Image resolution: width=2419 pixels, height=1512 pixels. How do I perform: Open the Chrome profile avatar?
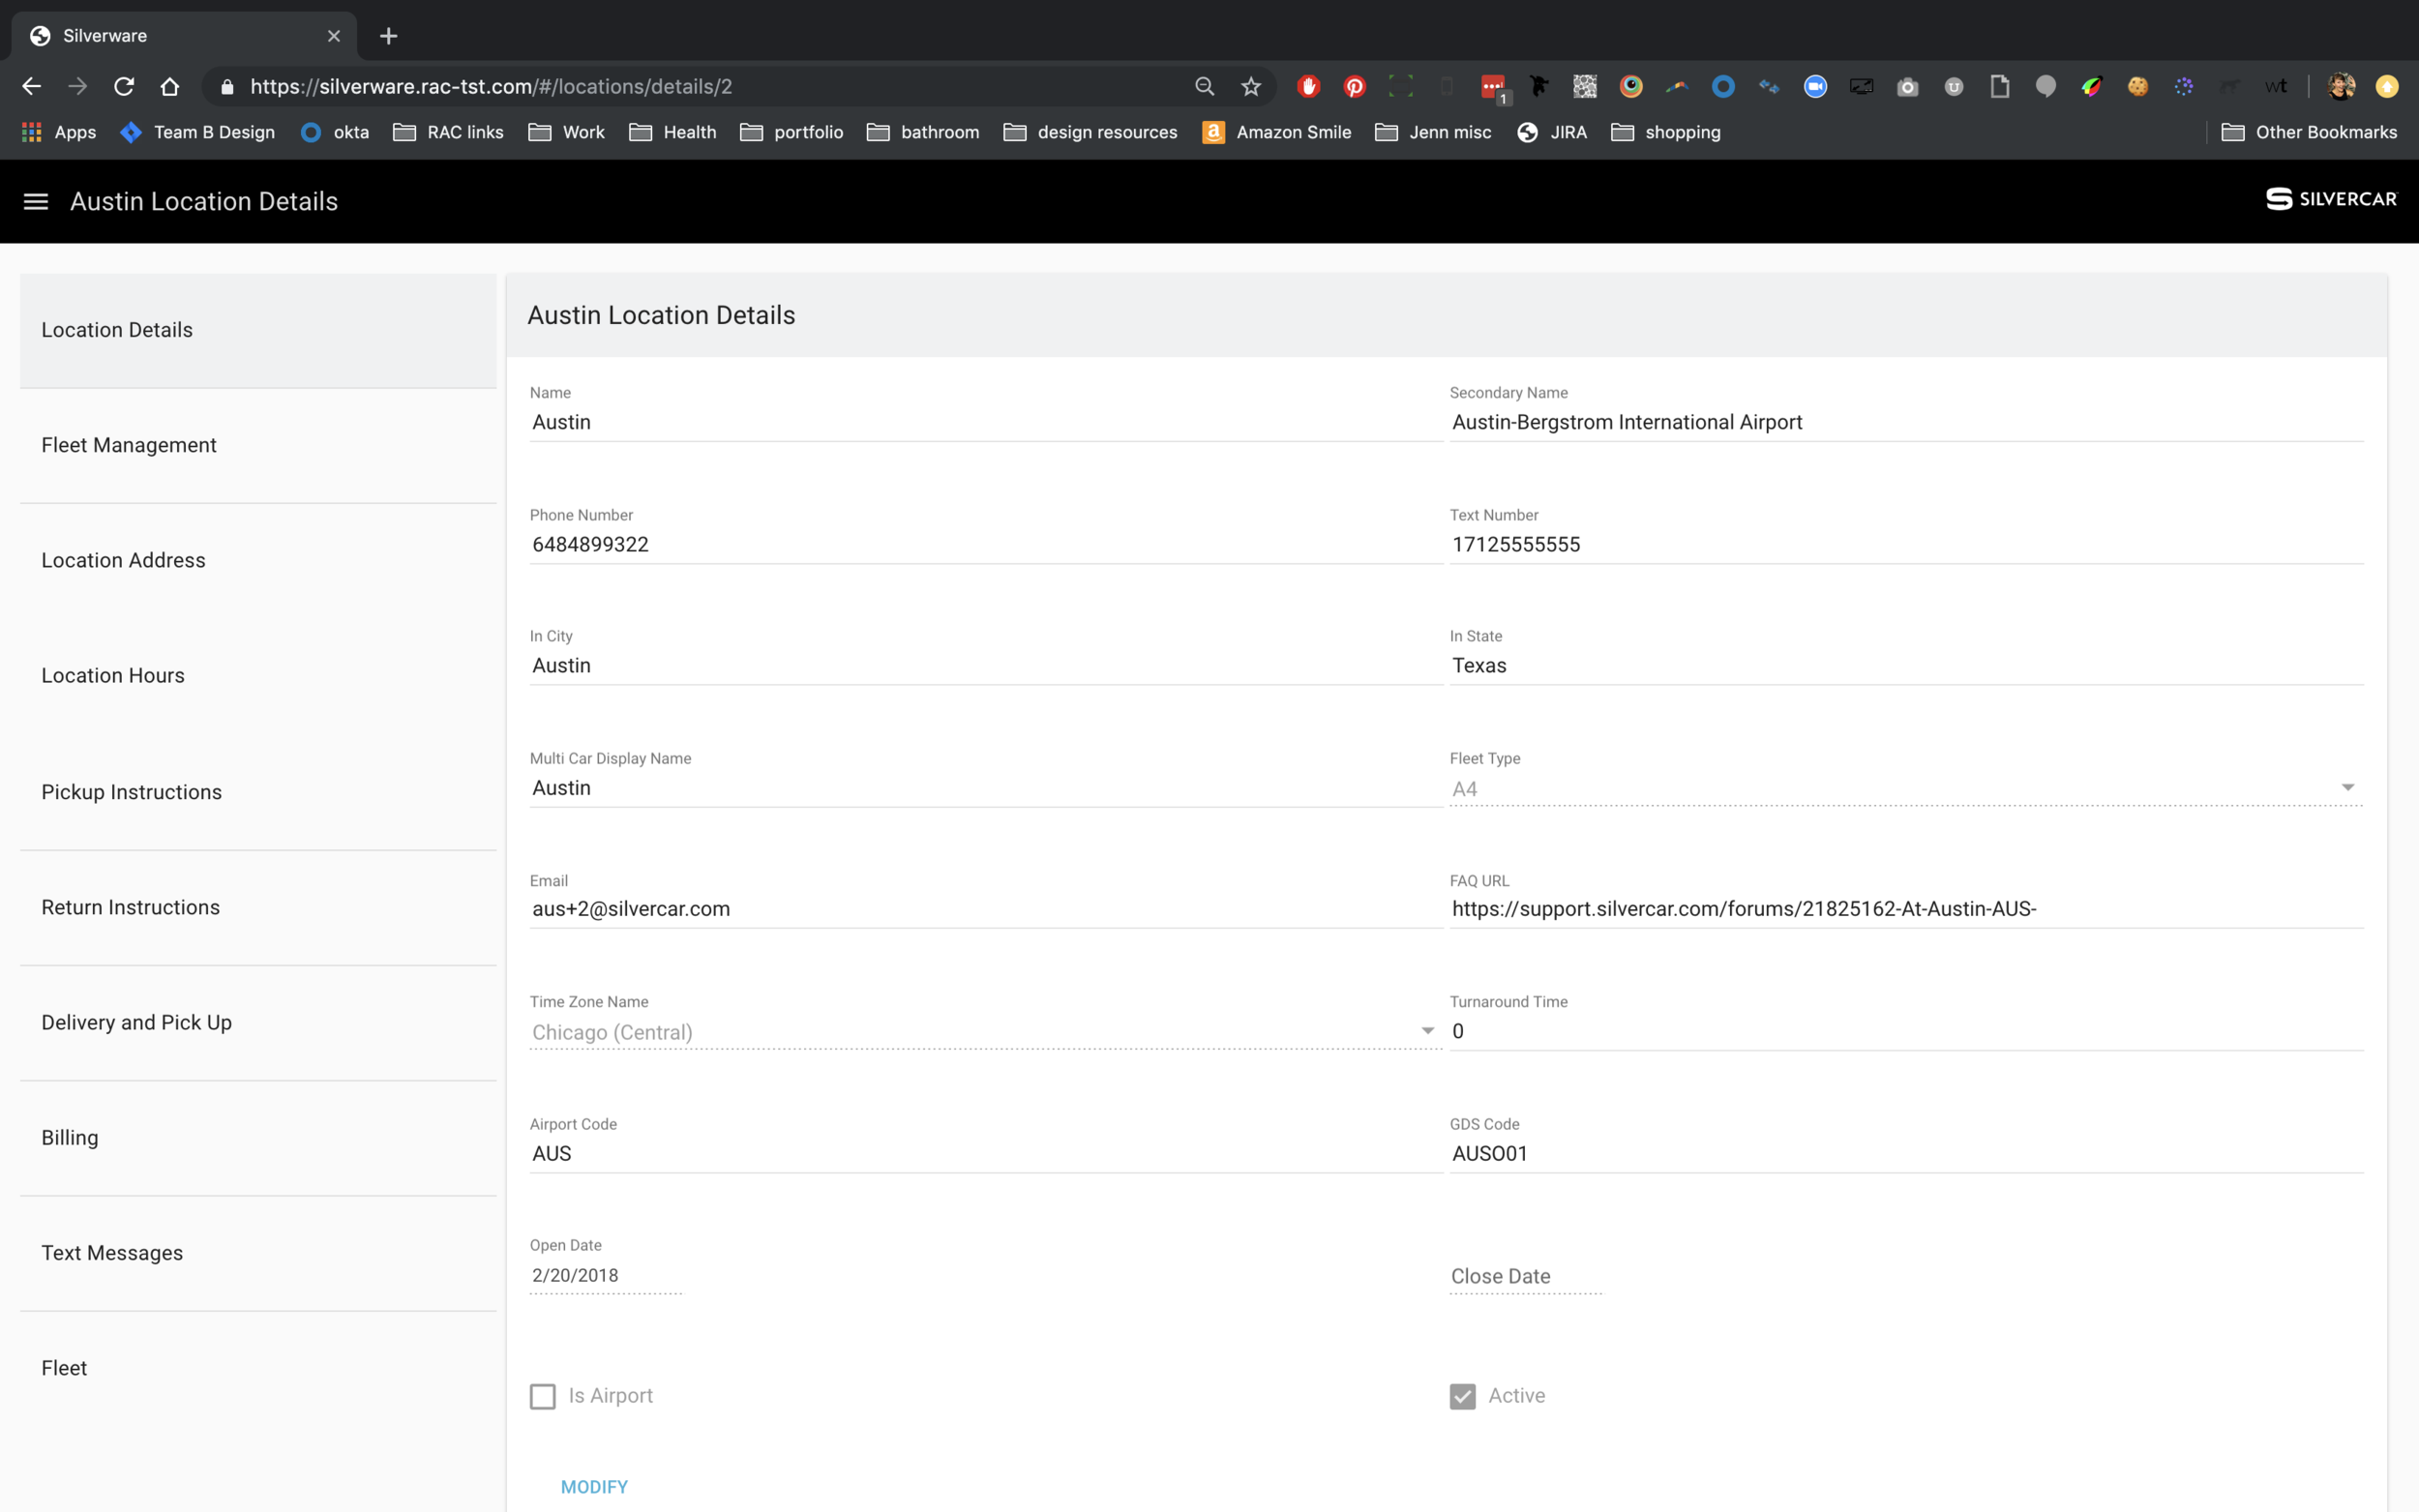[x=2341, y=87]
